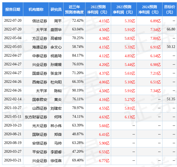
Task: Select institution 国联证券
Action: pyautogui.click(x=40, y=134)
